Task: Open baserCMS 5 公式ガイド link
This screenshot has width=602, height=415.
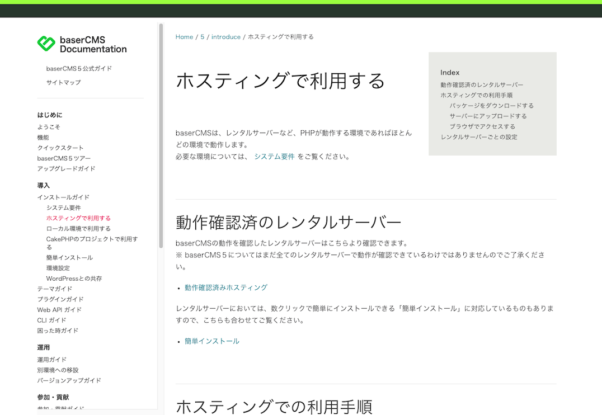Action: (79, 69)
